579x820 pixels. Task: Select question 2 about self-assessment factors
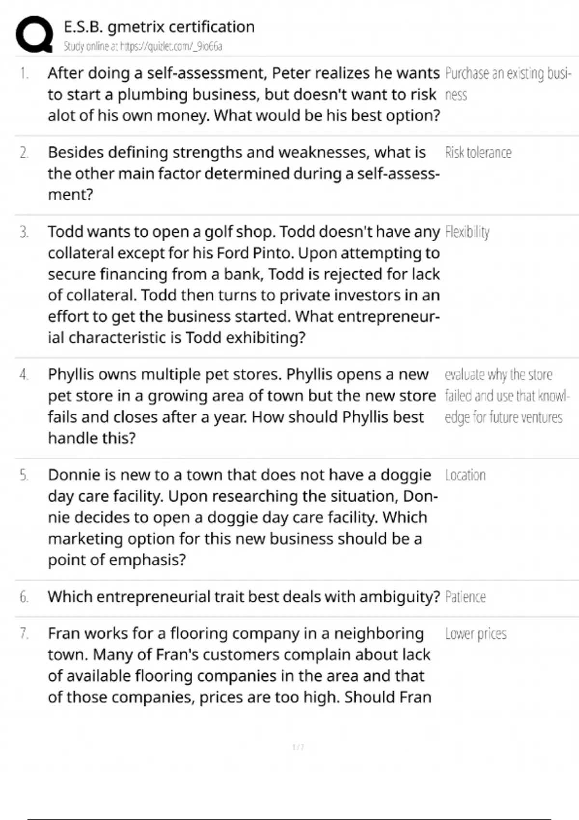tap(244, 173)
